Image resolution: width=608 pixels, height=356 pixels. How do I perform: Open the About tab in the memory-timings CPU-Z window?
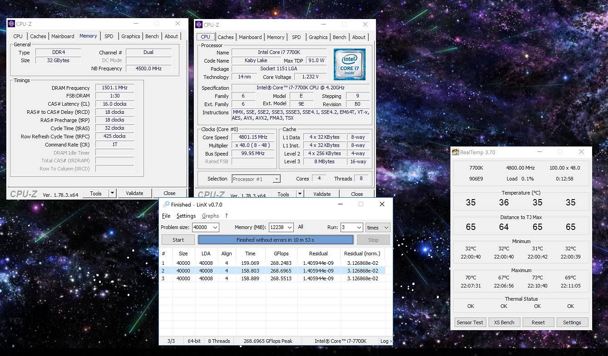[171, 36]
